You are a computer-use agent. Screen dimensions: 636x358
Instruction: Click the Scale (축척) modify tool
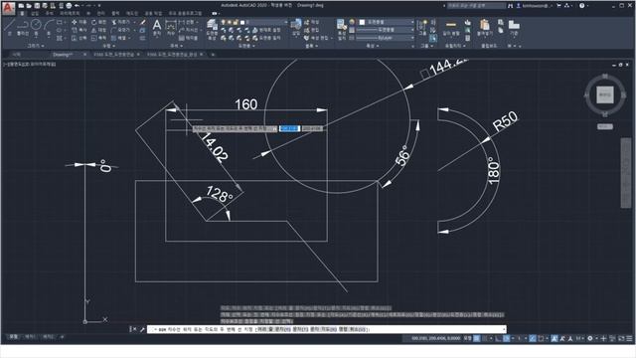tap(98, 38)
